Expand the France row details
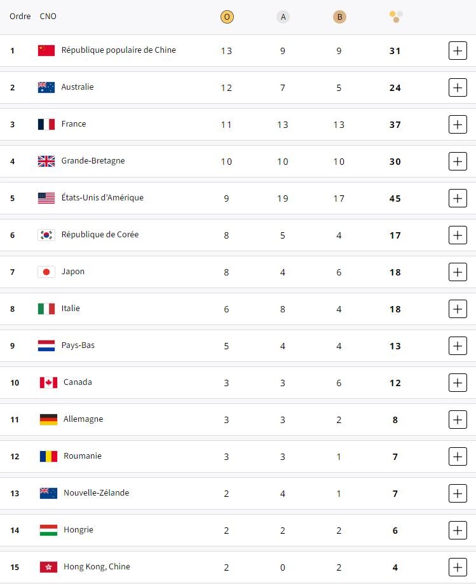The image size is (476, 584). pos(458,124)
